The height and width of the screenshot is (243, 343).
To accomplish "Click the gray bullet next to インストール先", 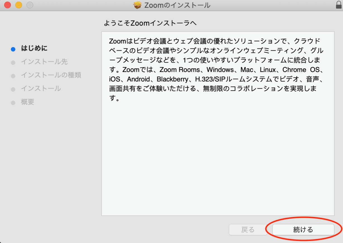I will (x=13, y=63).
